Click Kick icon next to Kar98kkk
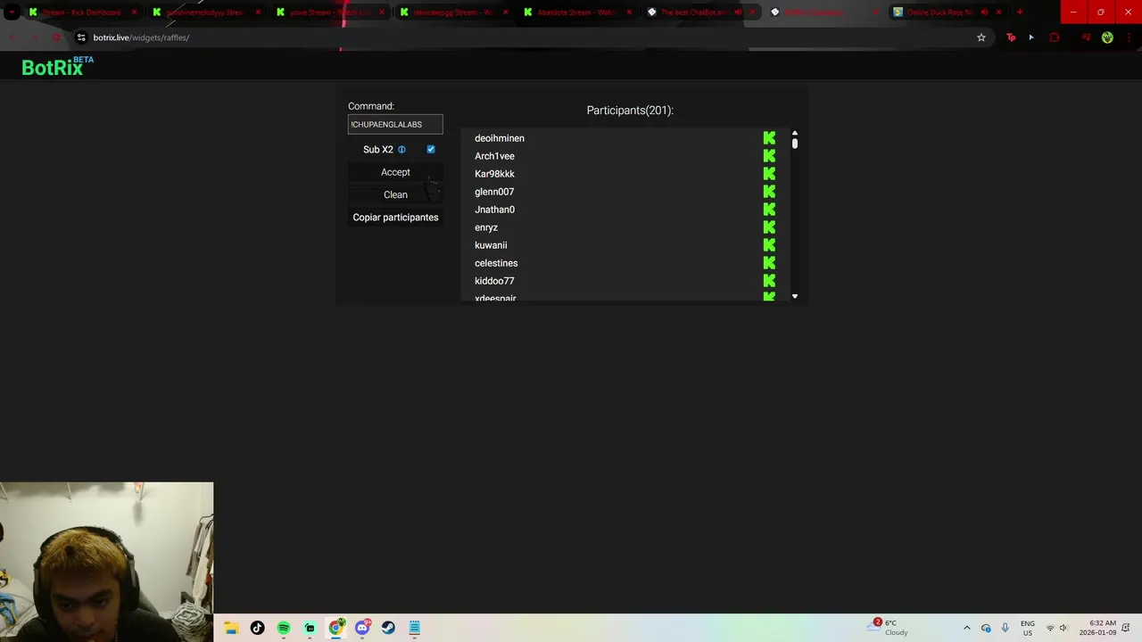Viewport: 1142px width, 642px height. [x=769, y=174]
